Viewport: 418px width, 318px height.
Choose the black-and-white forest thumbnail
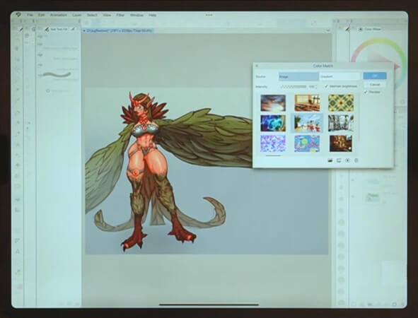[x=341, y=123]
